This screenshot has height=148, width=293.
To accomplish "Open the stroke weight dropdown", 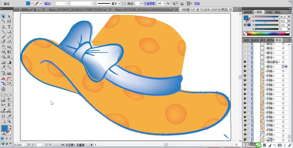I will click(x=66, y=3).
